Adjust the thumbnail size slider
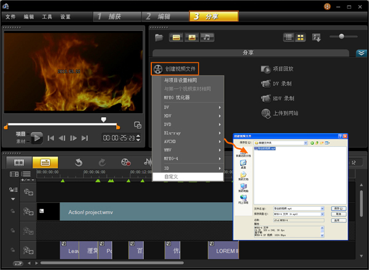 pyautogui.click(x=341, y=36)
